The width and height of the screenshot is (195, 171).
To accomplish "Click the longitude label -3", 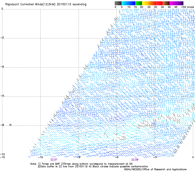I will coord(155,157).
